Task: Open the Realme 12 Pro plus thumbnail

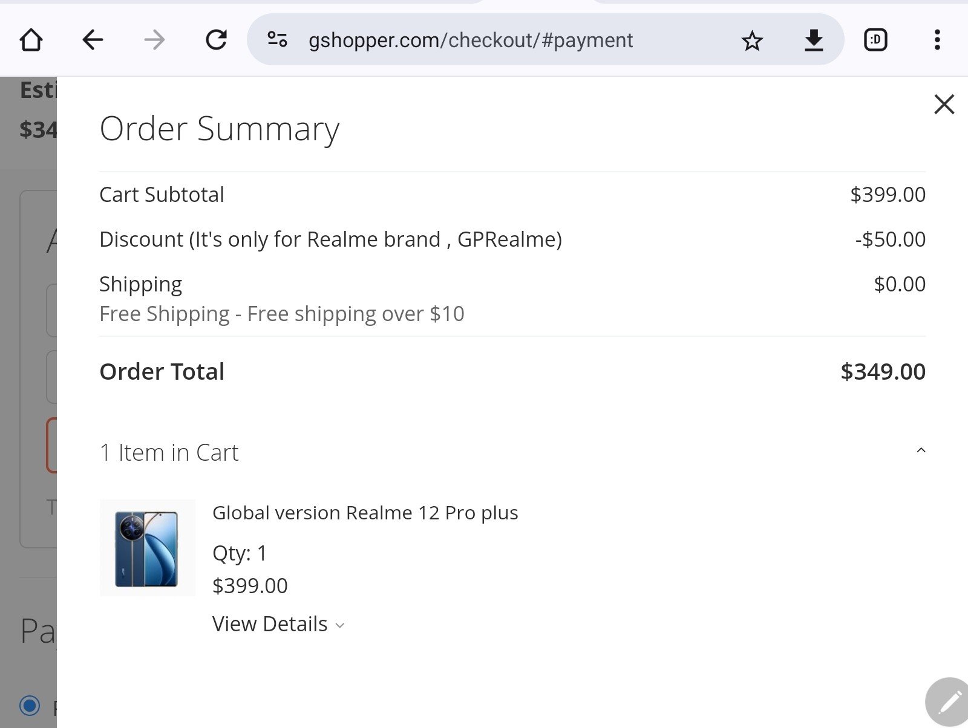Action: [x=147, y=548]
